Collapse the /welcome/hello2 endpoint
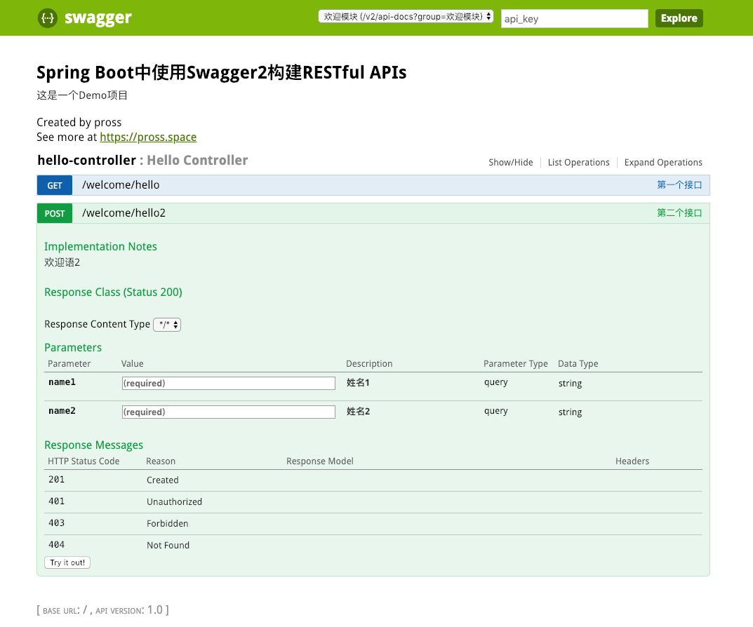This screenshot has height=627, width=753. pos(124,213)
